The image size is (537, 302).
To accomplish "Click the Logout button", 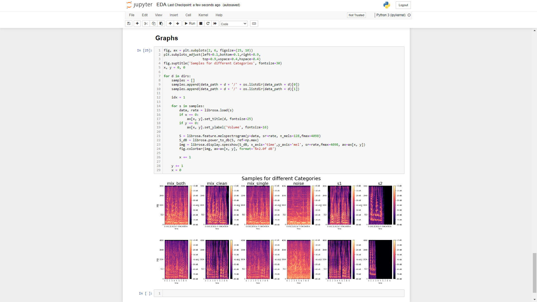I will [404, 5].
